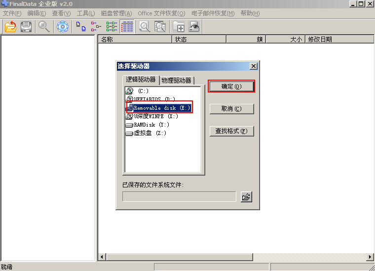Sort by the 簇 column header

(x=246, y=39)
